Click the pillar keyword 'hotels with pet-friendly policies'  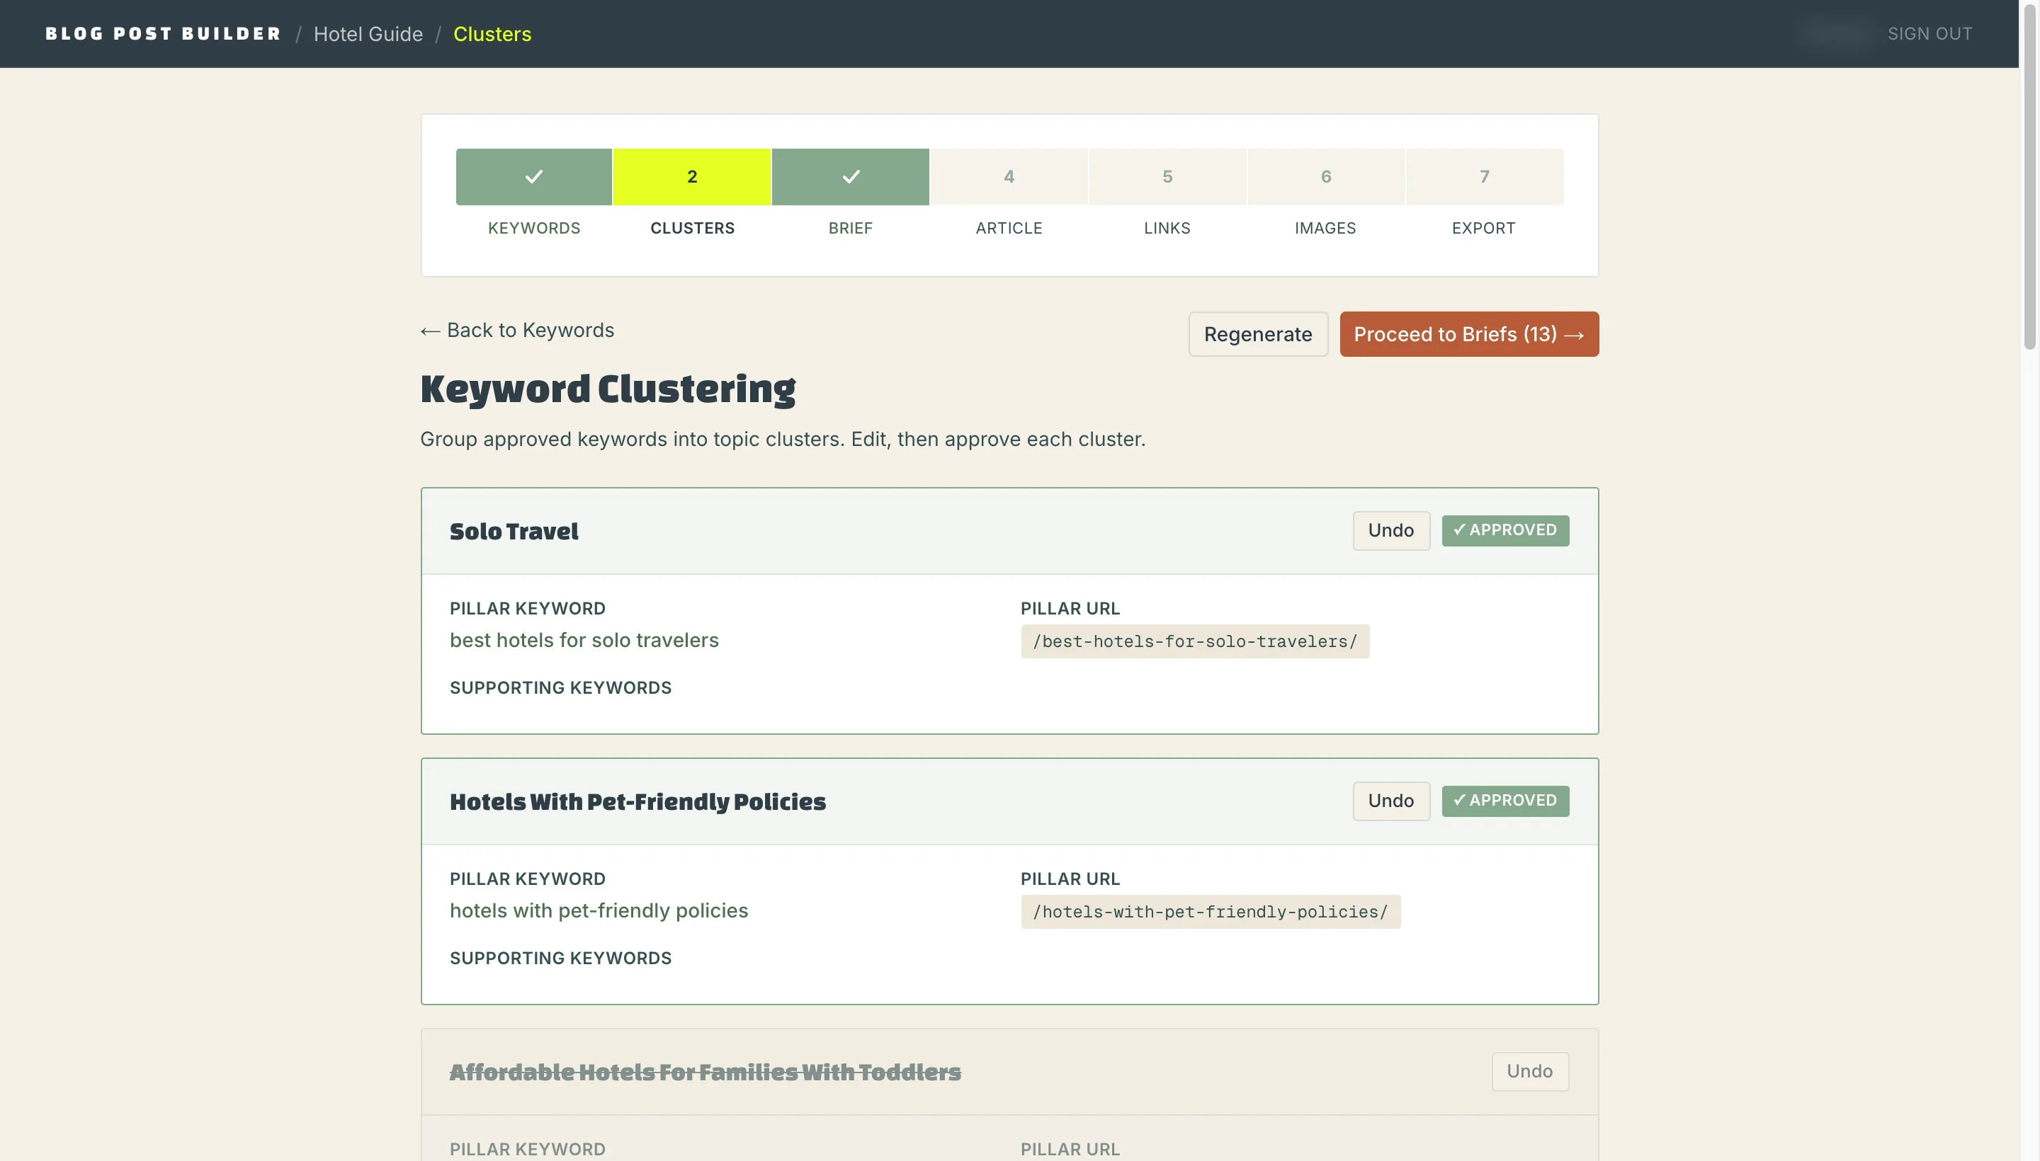coord(599,910)
